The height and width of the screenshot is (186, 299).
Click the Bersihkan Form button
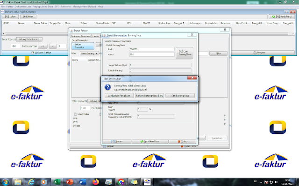150,141
